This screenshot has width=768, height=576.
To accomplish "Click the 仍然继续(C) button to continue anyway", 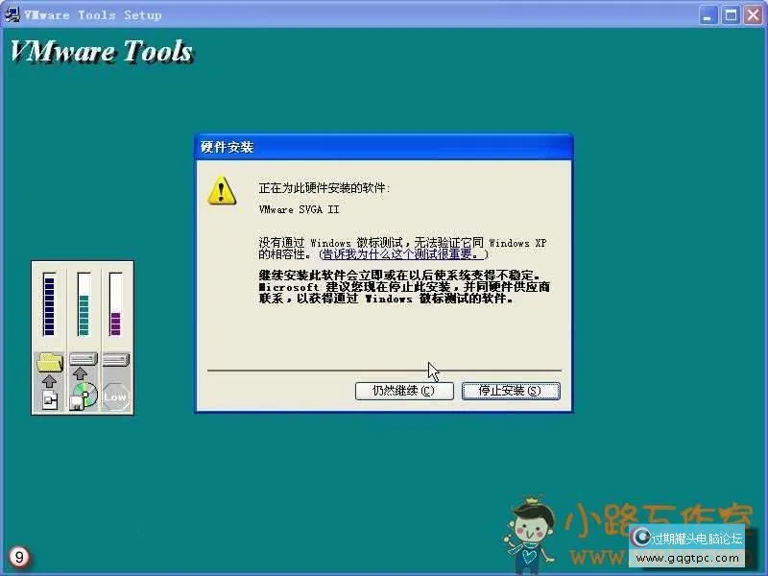I will (x=404, y=392).
